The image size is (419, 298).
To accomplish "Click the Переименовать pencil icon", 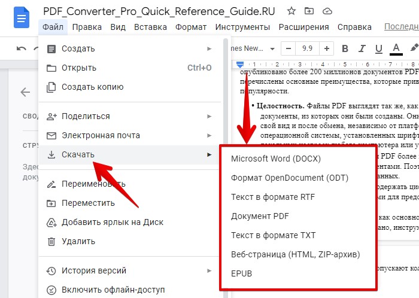I will tap(51, 184).
